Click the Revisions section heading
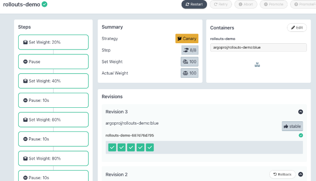Viewport: 316px width, 181px height. 112,97
